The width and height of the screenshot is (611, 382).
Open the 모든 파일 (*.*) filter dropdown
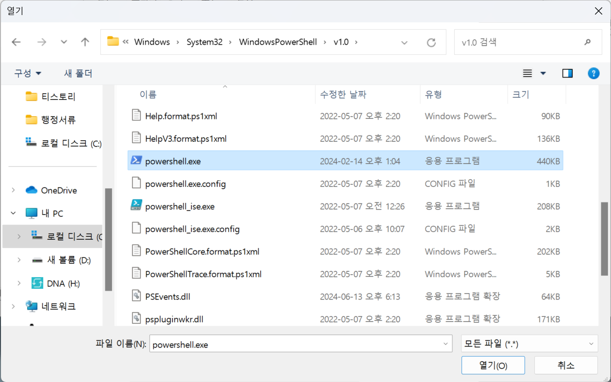pos(529,344)
